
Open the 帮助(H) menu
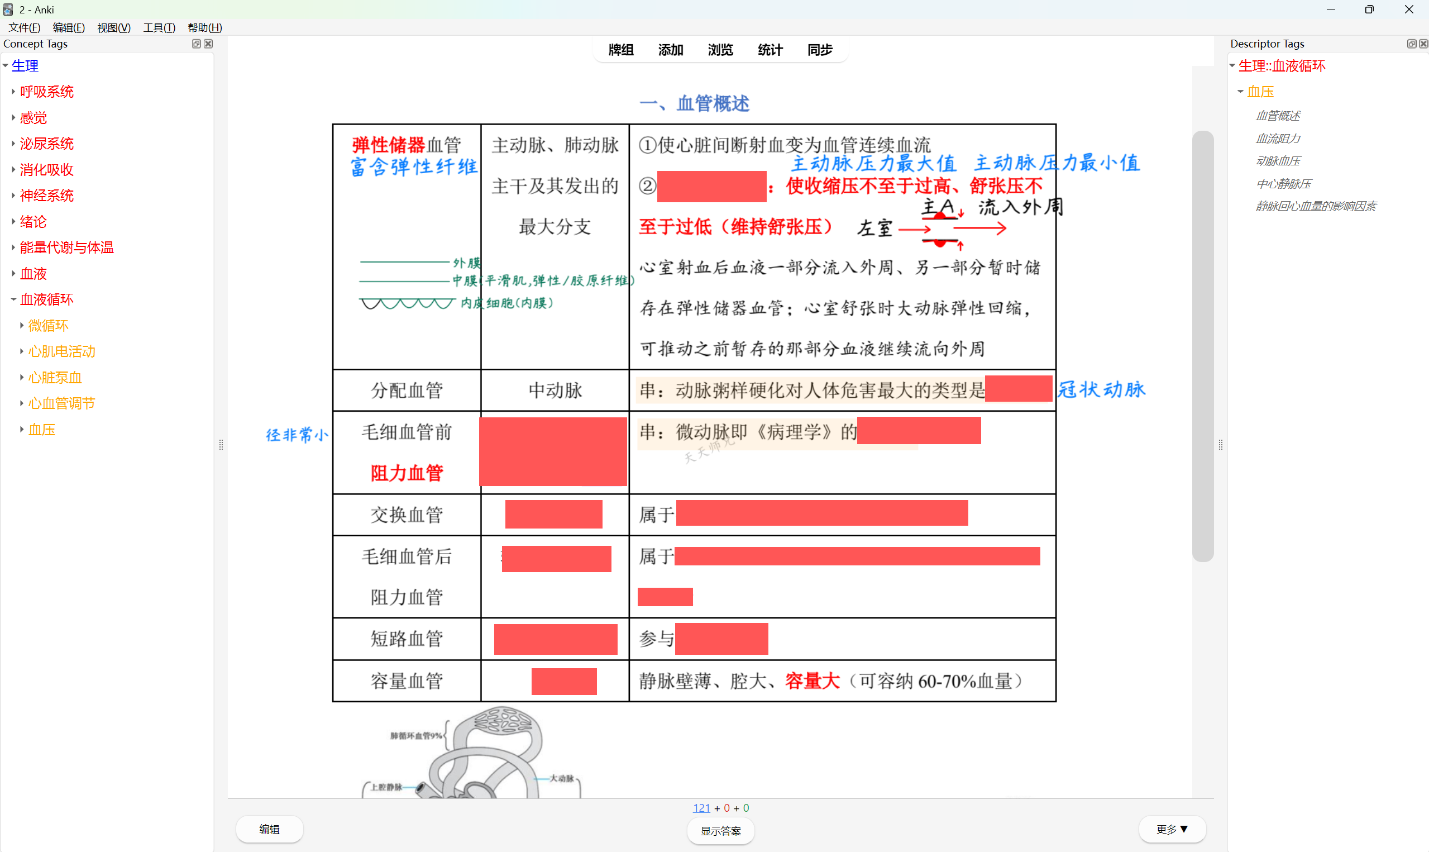pyautogui.click(x=205, y=27)
